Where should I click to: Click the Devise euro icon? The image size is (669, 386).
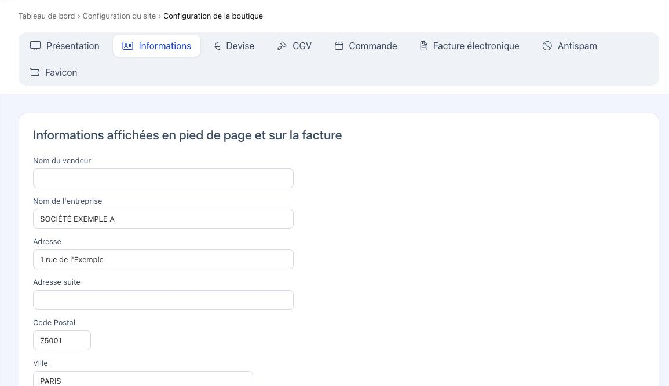pos(217,46)
